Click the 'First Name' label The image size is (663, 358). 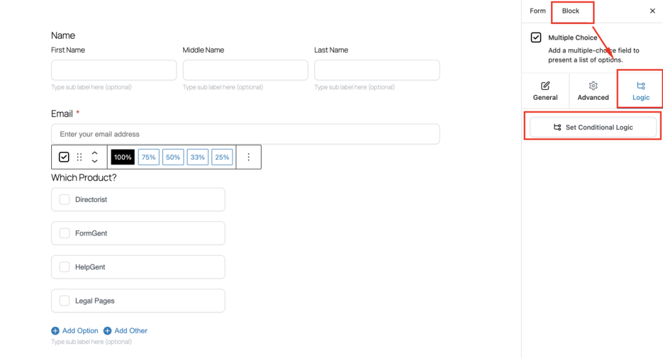tap(68, 50)
